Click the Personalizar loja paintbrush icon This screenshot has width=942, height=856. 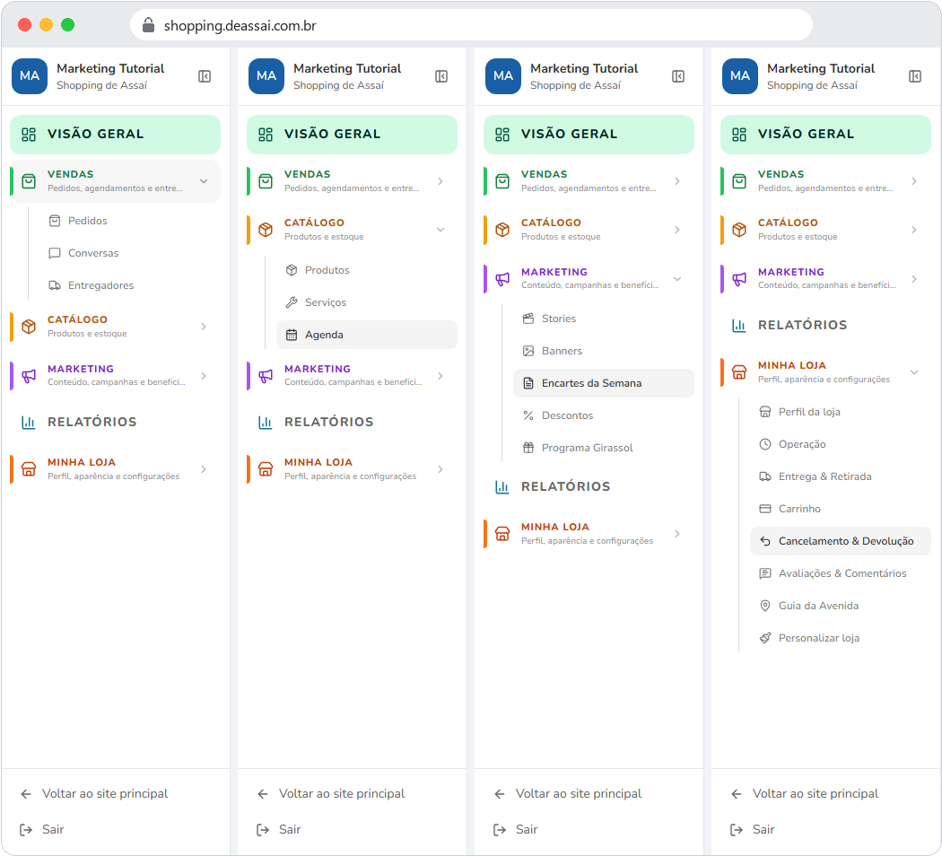point(764,638)
